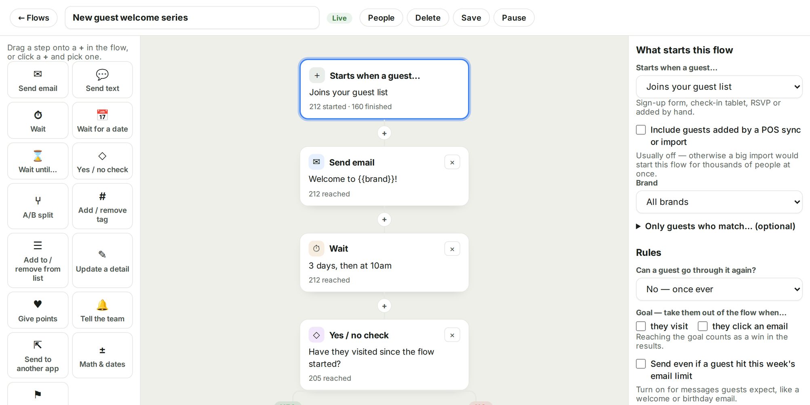Add a step below the trigger card

384,133
